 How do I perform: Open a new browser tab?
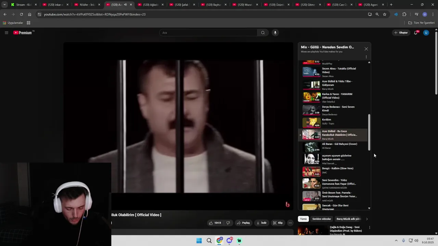click(391, 5)
